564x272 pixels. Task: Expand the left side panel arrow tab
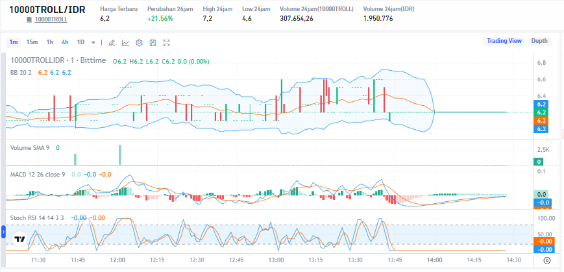(x=4, y=232)
